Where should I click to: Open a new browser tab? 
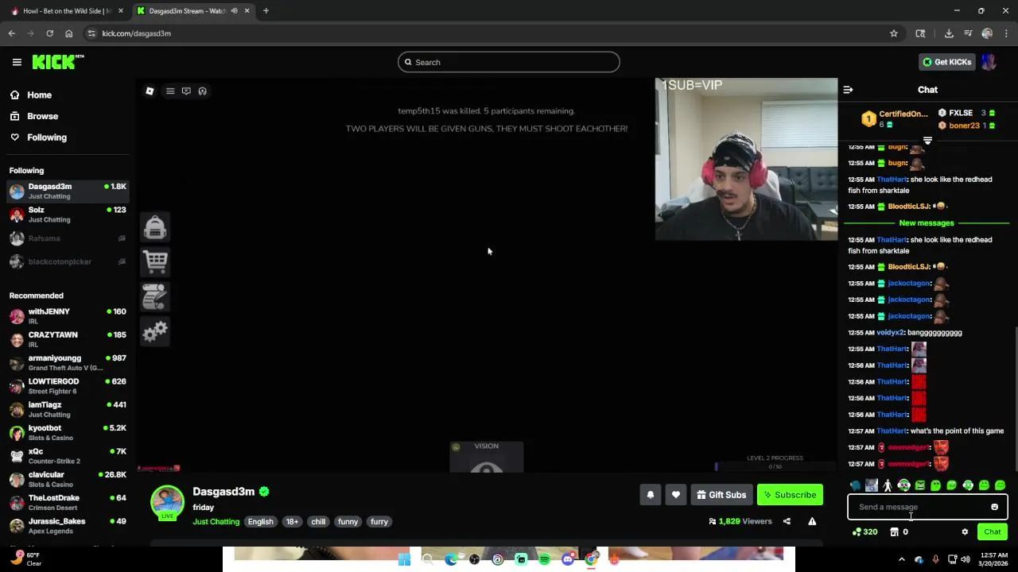(266, 11)
